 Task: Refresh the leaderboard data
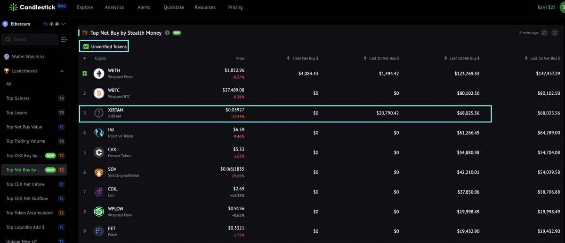coord(545,33)
